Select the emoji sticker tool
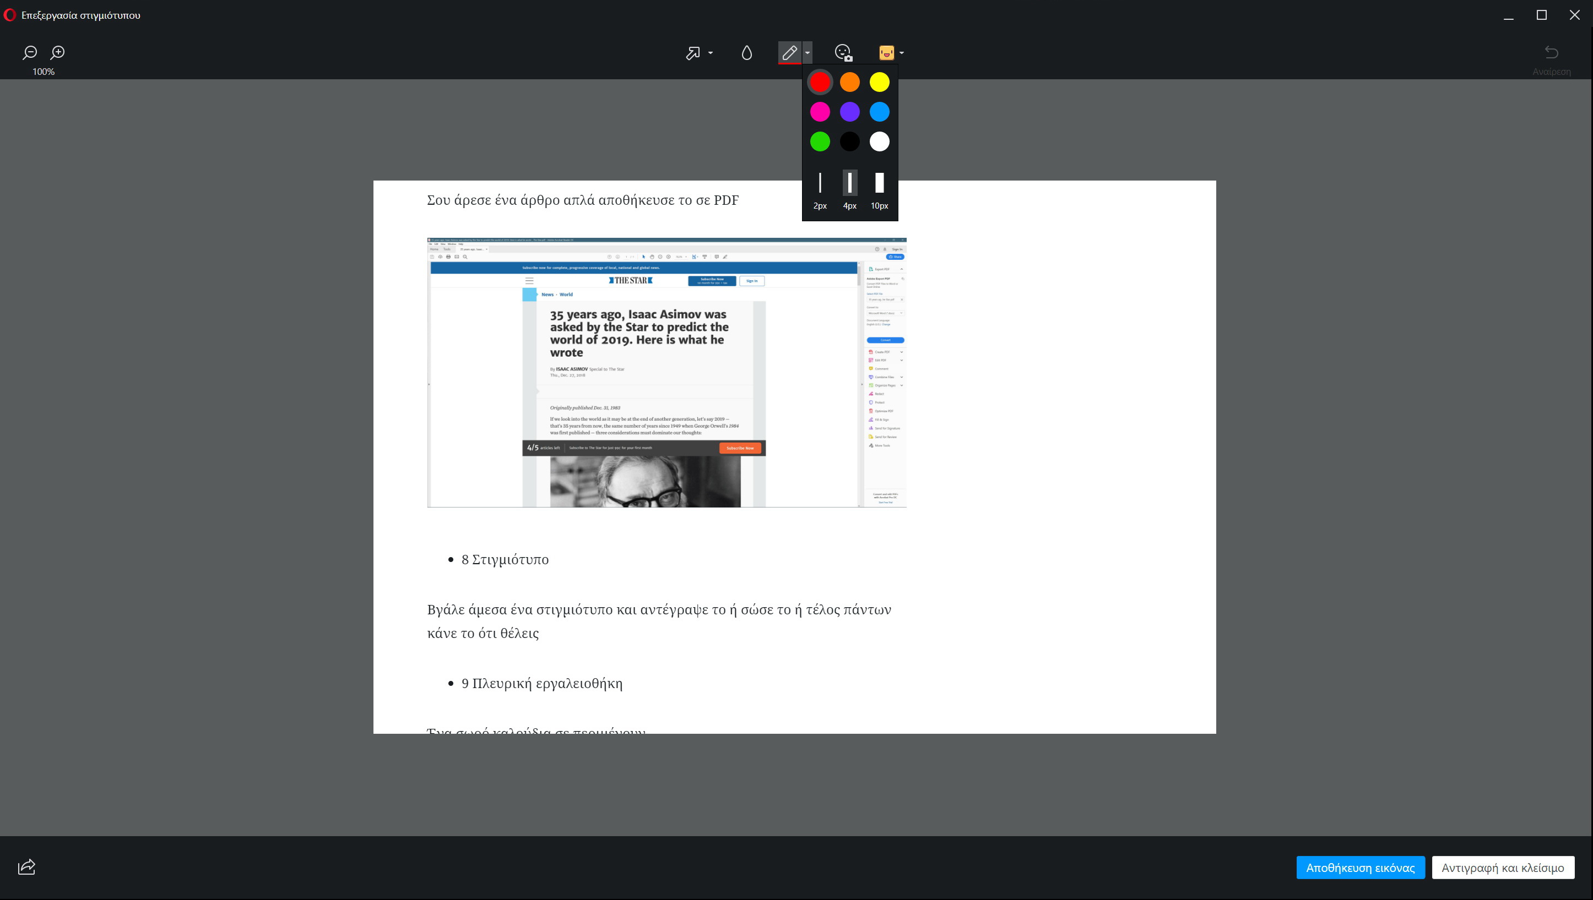 pos(886,52)
